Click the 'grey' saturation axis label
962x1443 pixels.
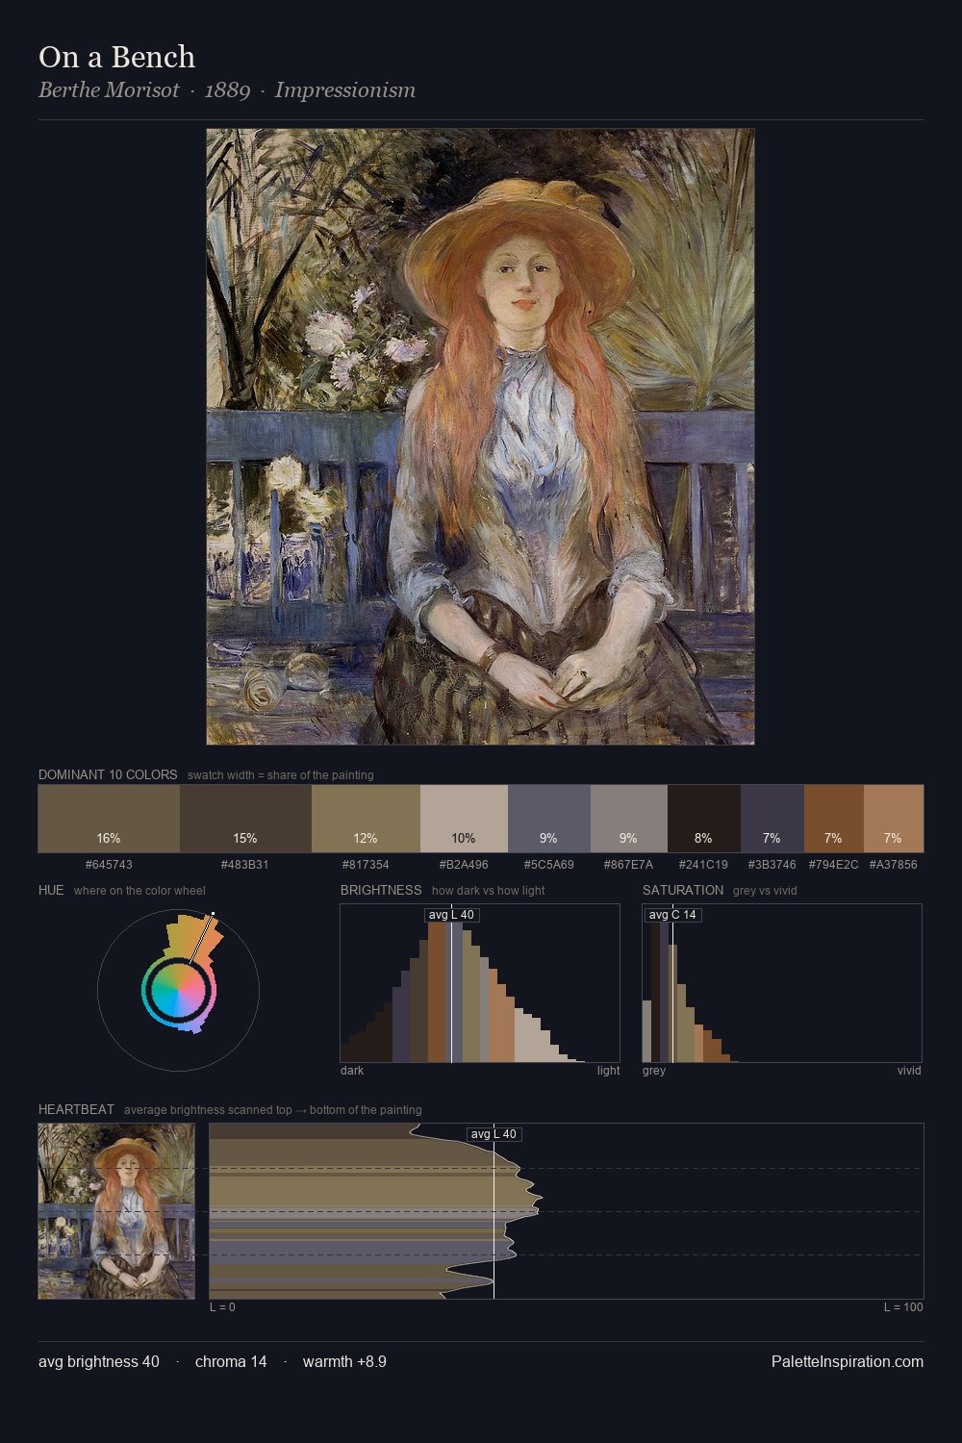654,1071
